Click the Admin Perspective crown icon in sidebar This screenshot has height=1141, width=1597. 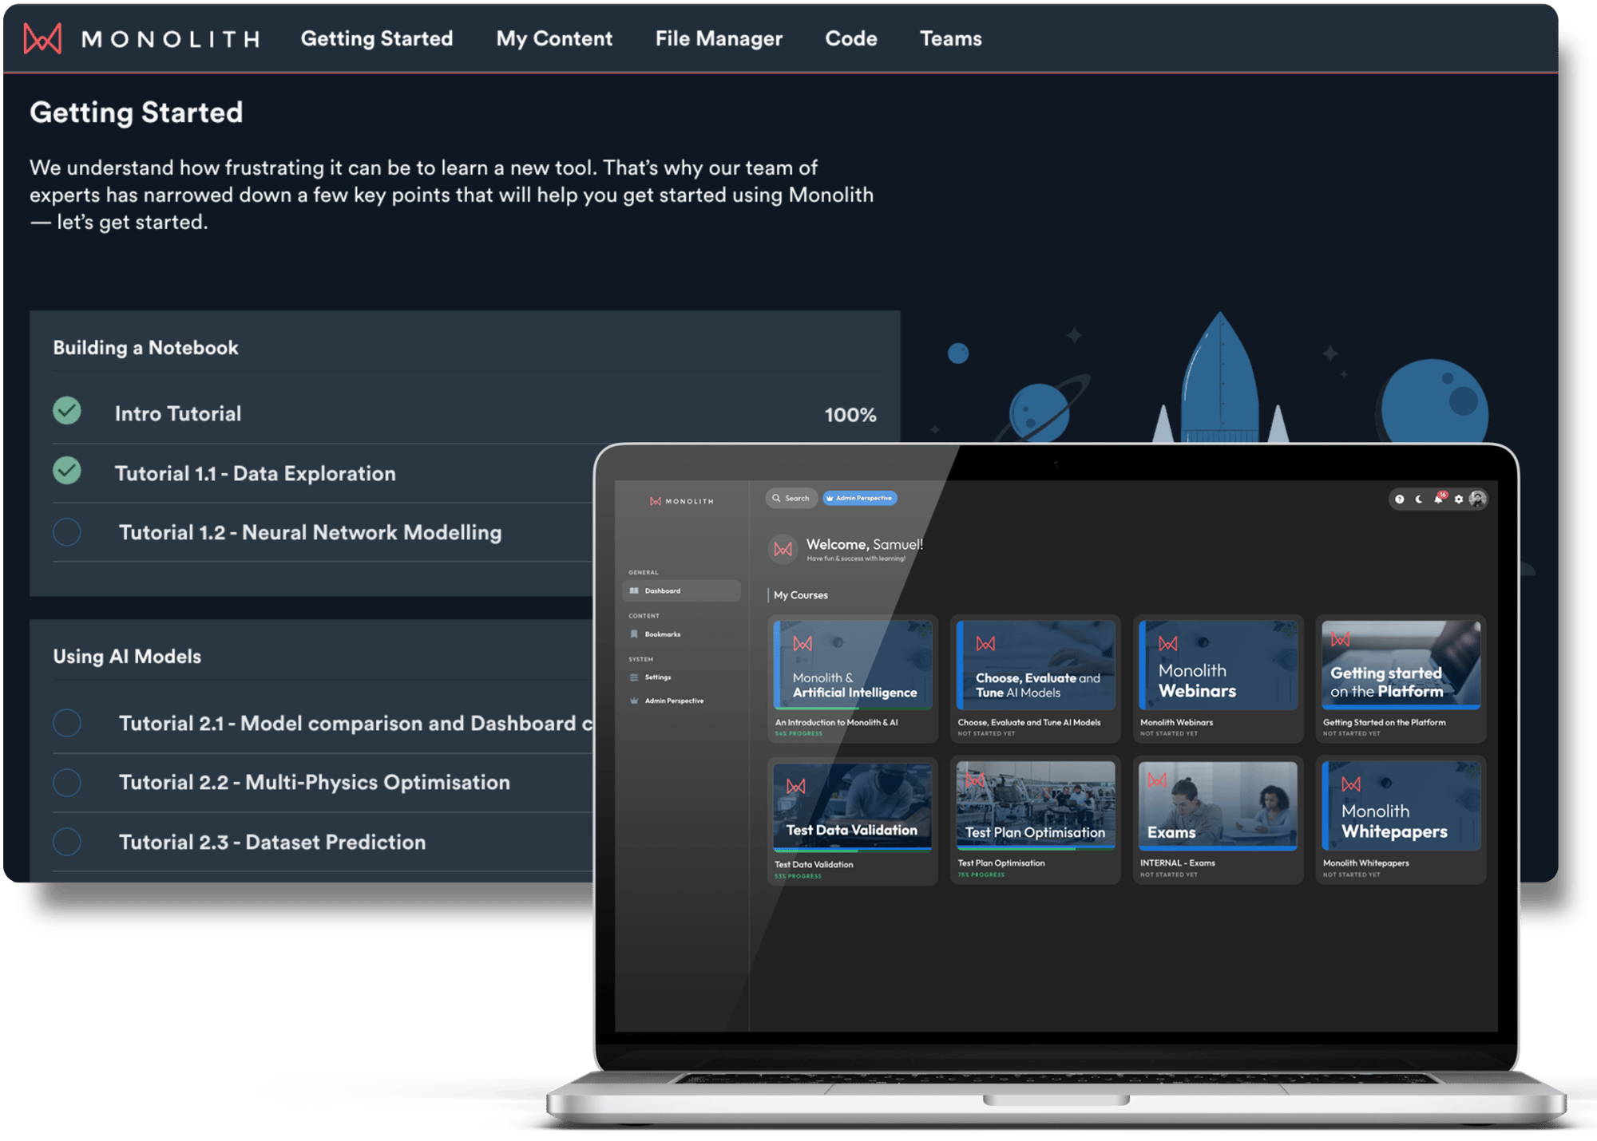[x=634, y=701]
